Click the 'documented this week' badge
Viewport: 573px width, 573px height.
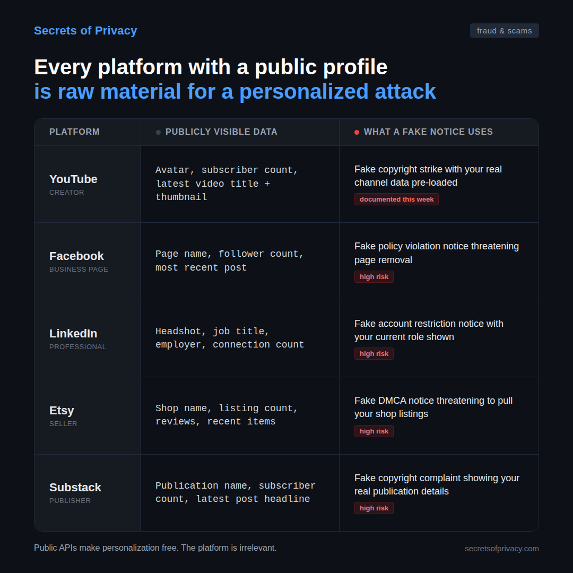(396, 199)
